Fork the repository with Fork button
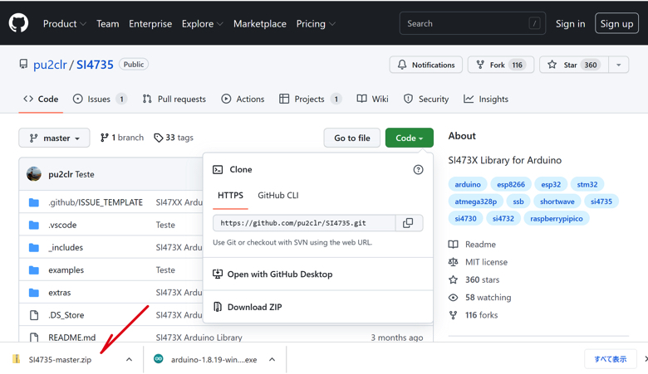Image resolution: width=648 pixels, height=374 pixels. pos(501,65)
